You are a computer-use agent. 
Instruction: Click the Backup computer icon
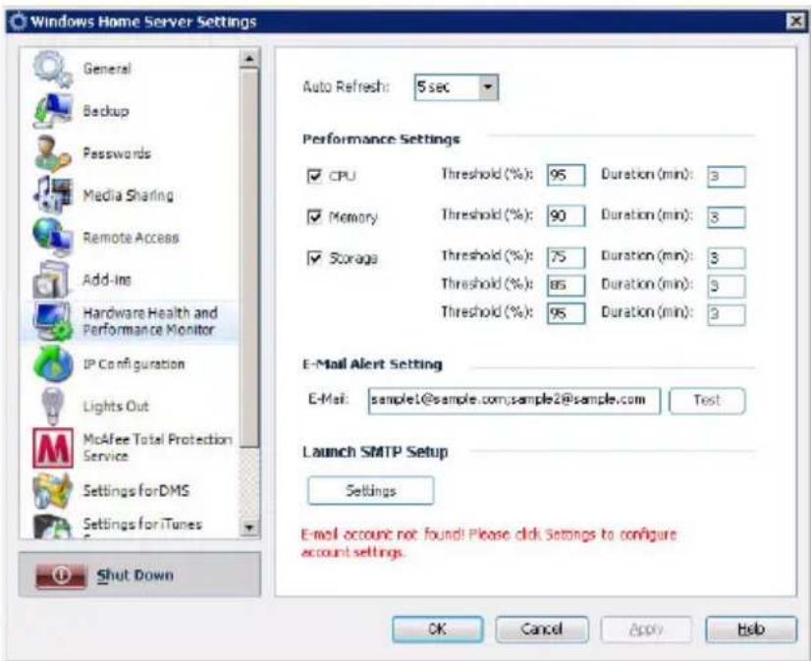tap(52, 111)
